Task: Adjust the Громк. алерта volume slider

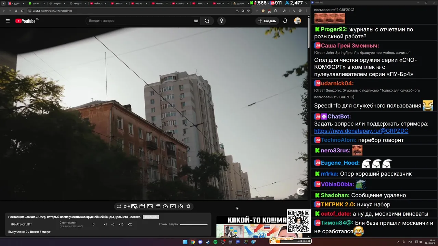Action: tap(194, 224)
